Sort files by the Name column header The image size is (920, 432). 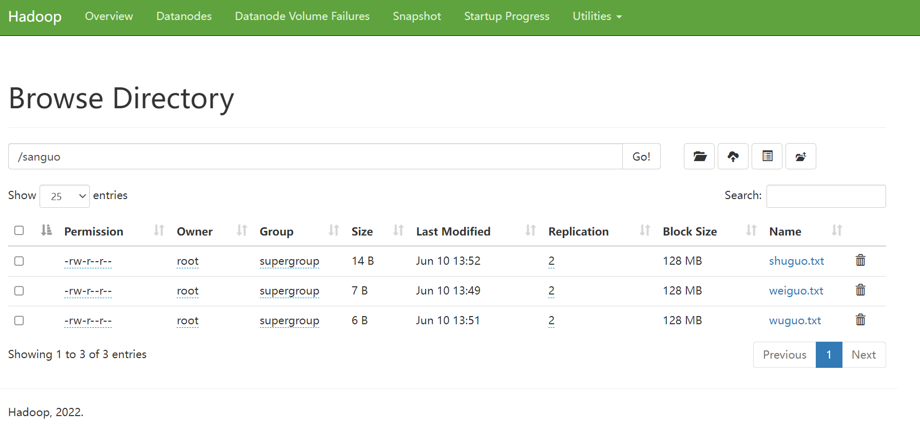tap(785, 231)
